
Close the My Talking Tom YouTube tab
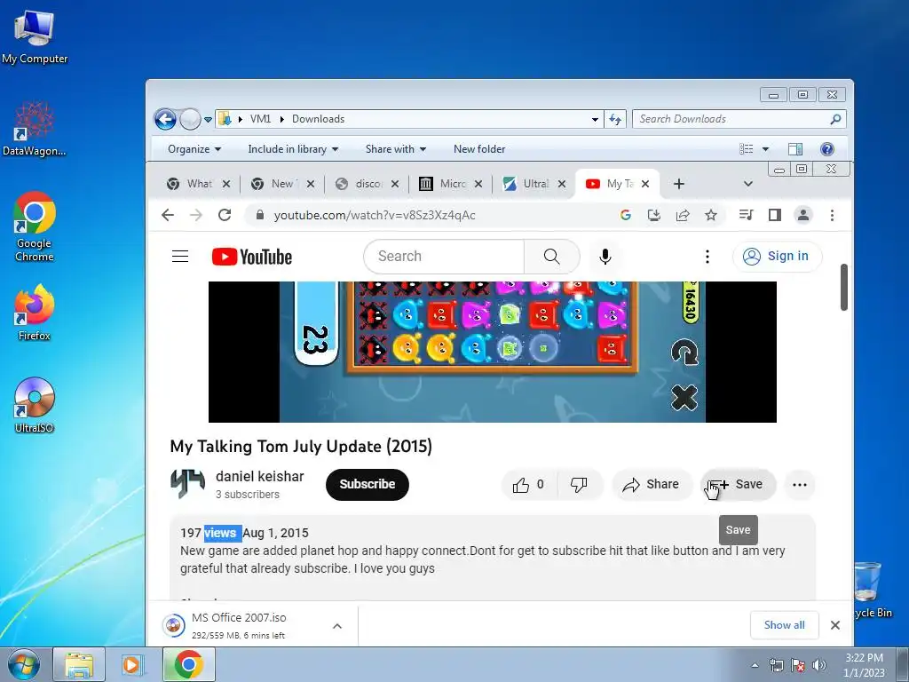(645, 184)
